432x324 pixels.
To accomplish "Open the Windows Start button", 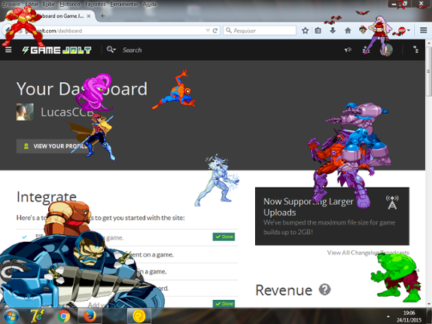I will (x=11, y=316).
